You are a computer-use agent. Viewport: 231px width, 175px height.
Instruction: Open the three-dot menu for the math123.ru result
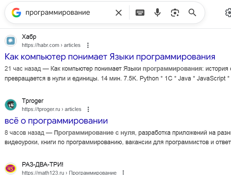123,173
